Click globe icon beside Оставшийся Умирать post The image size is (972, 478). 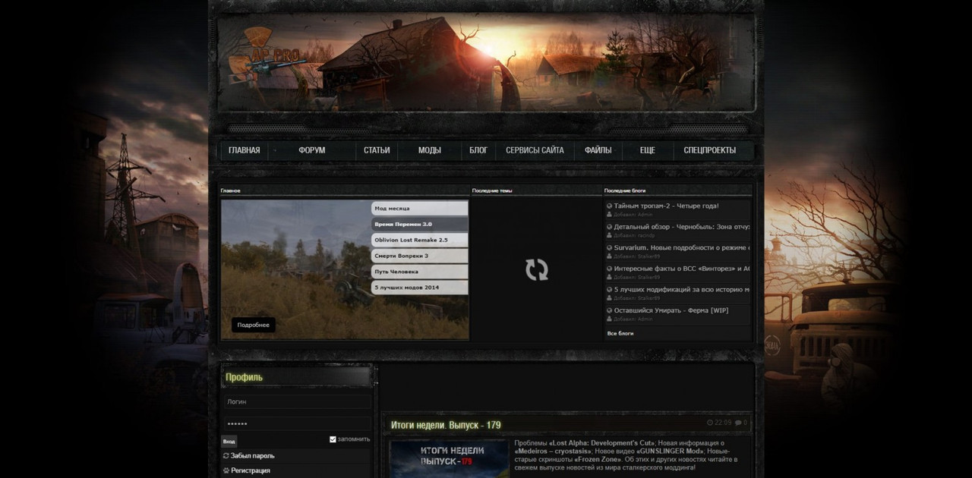[x=609, y=310]
